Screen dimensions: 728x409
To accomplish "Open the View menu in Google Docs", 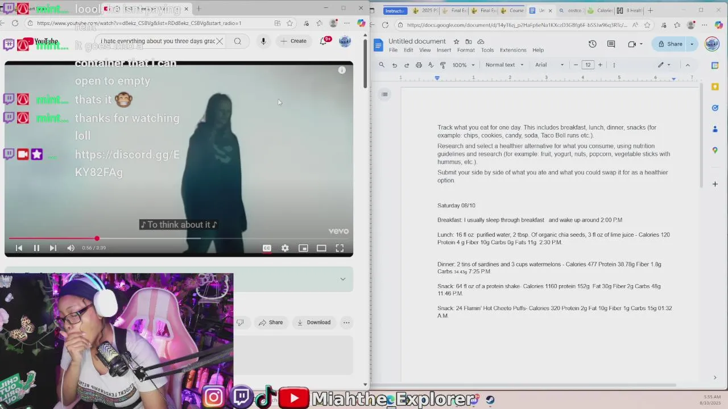I will click(x=425, y=50).
